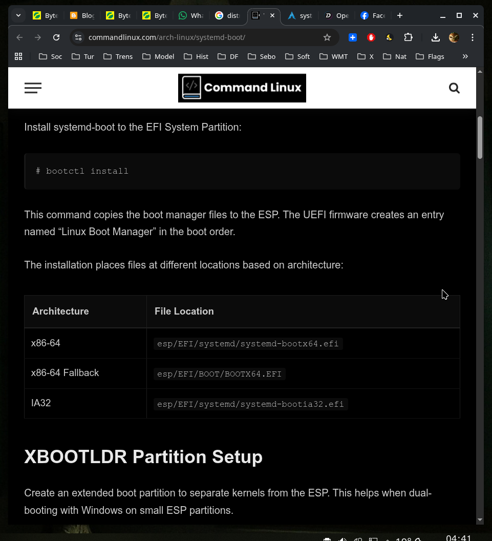Open the browser Extensions puzzle icon
This screenshot has height=541, width=492.
tap(408, 37)
